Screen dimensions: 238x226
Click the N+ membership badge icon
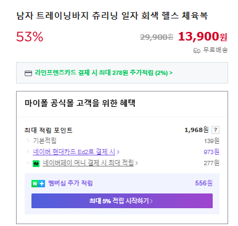(38, 184)
